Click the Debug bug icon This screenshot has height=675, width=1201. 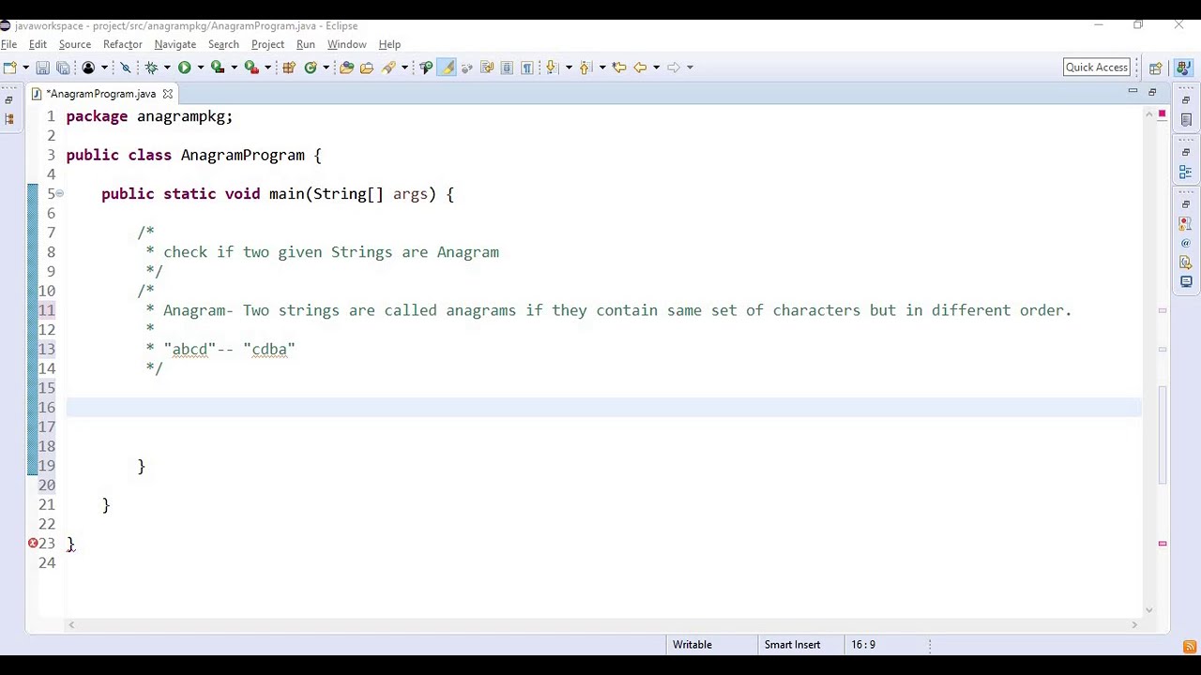click(x=150, y=67)
